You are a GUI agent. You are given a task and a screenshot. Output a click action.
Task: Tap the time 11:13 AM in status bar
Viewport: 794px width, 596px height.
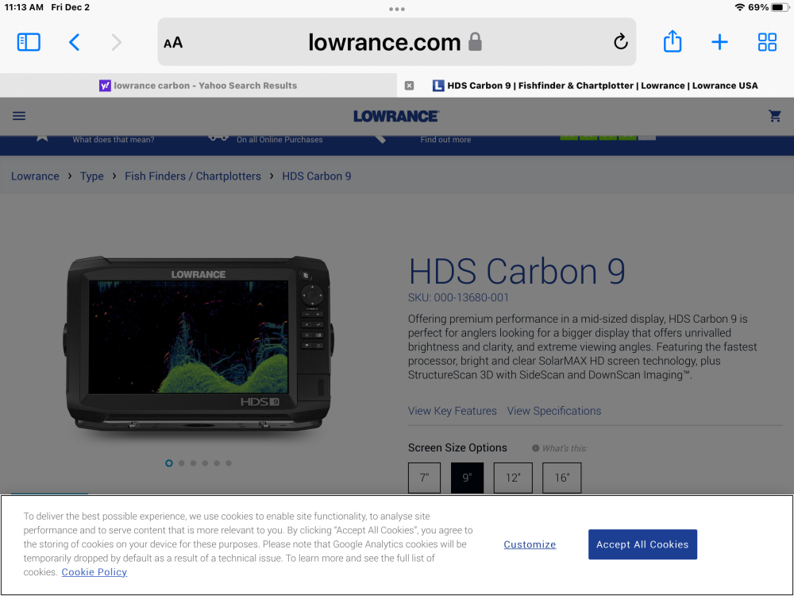(24, 7)
